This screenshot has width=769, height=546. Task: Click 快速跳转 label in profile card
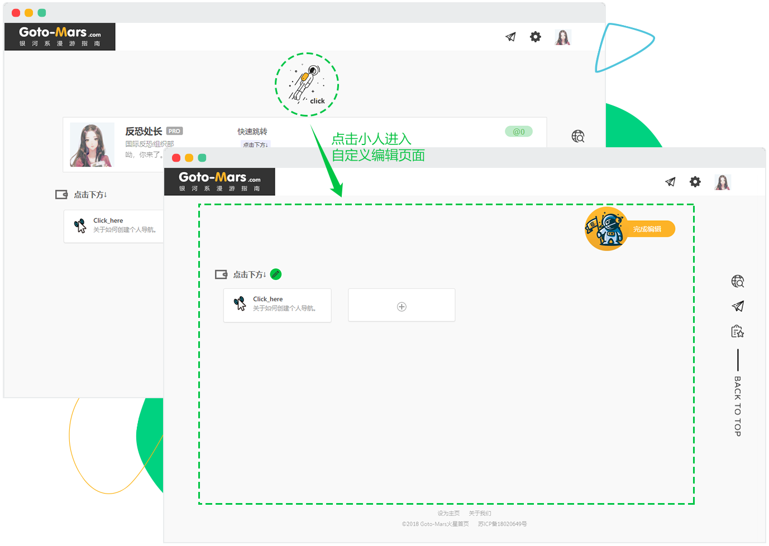click(x=252, y=132)
